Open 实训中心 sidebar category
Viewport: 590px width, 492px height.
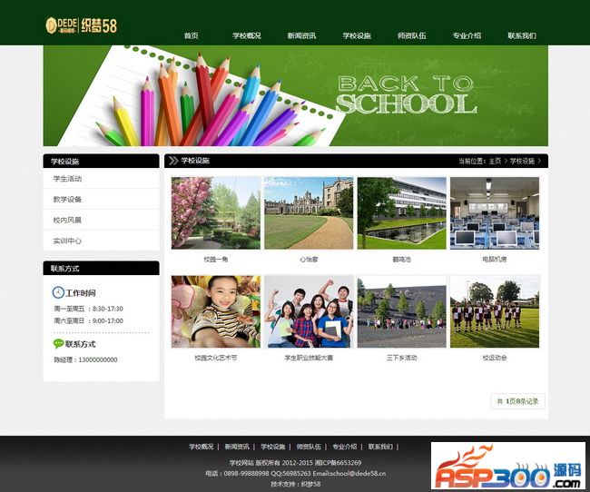tap(67, 241)
